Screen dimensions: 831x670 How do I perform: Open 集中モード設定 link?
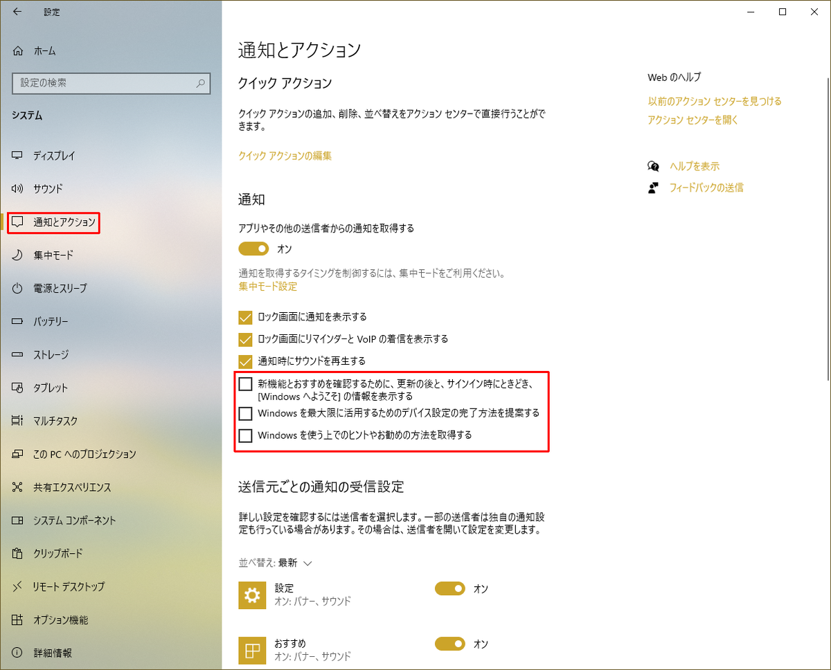(267, 286)
